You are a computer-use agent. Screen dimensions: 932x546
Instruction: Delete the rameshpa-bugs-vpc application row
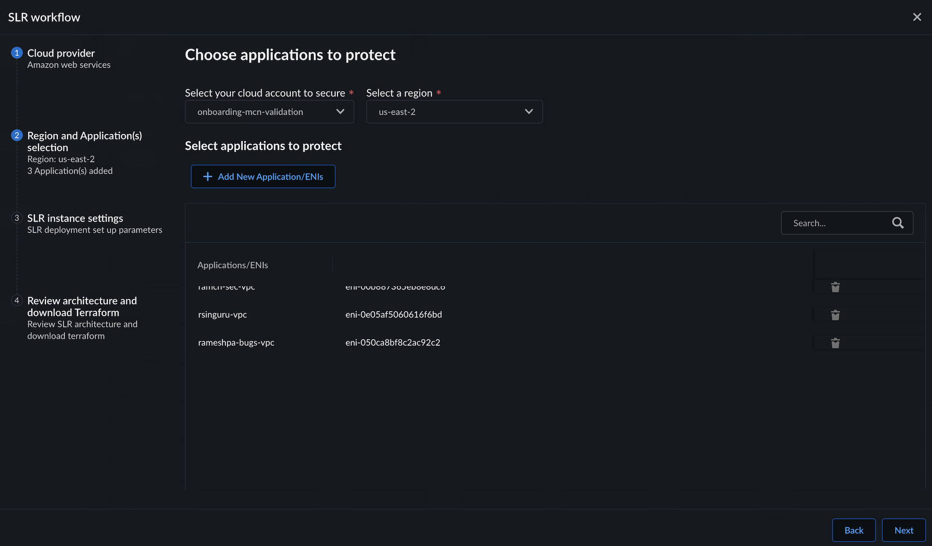pos(835,343)
